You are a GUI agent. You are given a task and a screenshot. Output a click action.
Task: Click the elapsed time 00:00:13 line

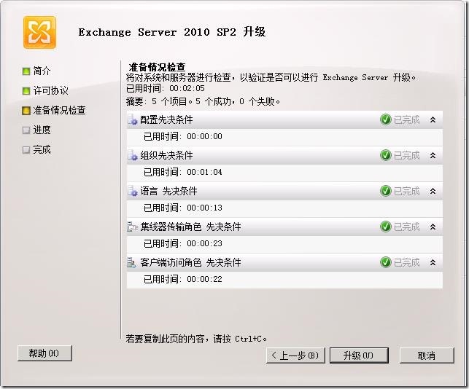183,208
